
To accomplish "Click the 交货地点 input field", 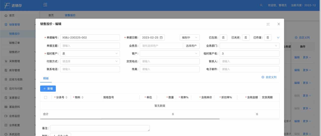I will (x=170, y=61).
